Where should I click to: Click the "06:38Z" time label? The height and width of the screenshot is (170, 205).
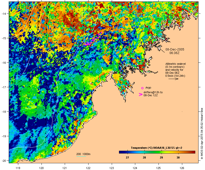pos(174,53)
